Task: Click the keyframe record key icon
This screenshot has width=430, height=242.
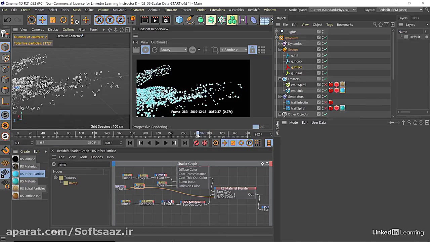Action: pyautogui.click(x=196, y=143)
